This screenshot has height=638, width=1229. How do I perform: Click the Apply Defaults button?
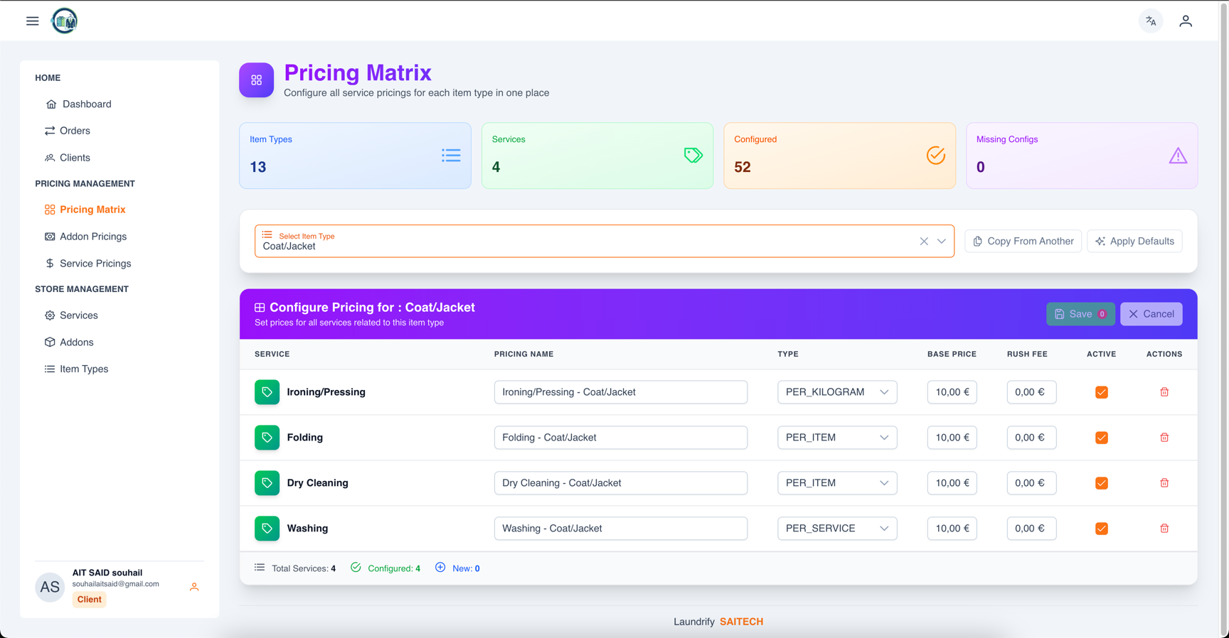(x=1134, y=242)
